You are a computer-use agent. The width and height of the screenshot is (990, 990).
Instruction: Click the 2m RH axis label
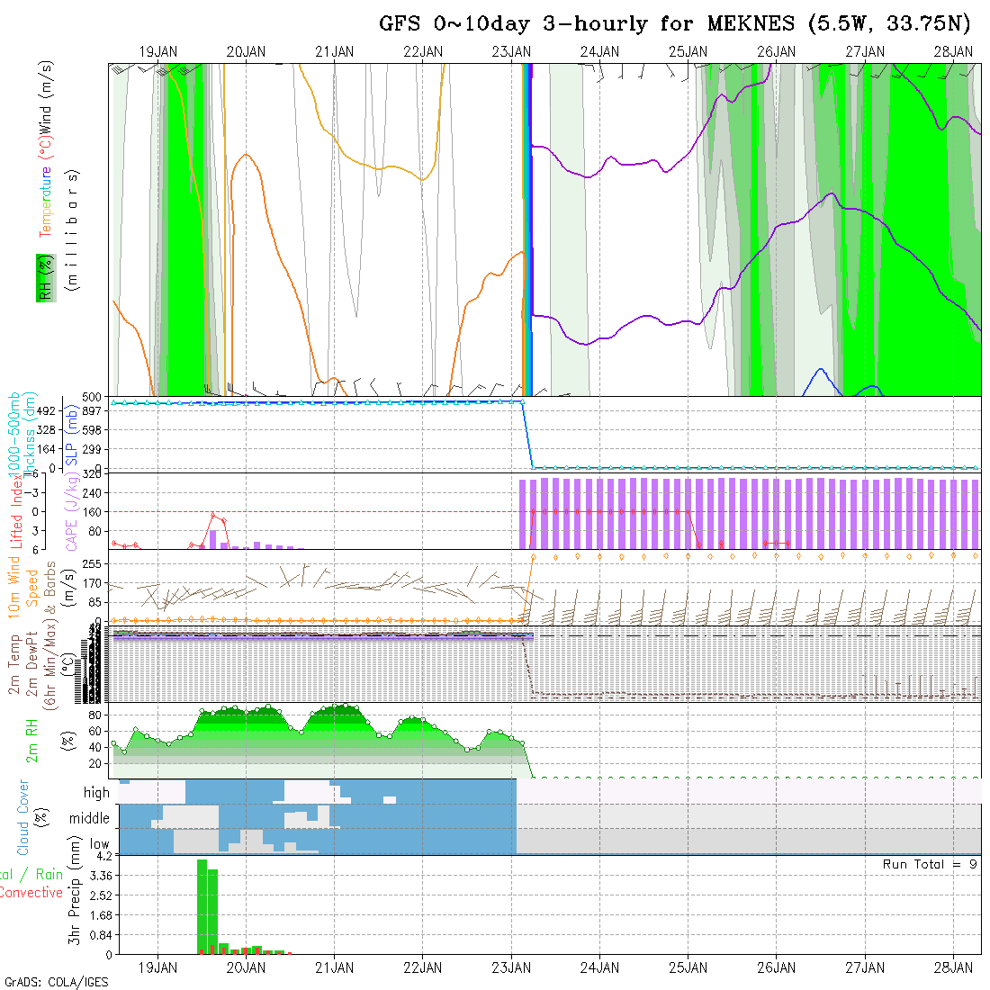coord(31,741)
